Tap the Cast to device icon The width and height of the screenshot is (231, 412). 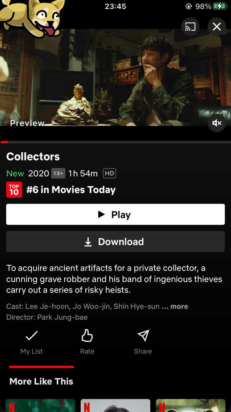(190, 27)
